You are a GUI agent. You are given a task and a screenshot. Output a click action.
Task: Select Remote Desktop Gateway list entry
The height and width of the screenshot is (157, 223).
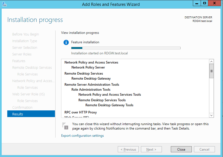point(91,78)
